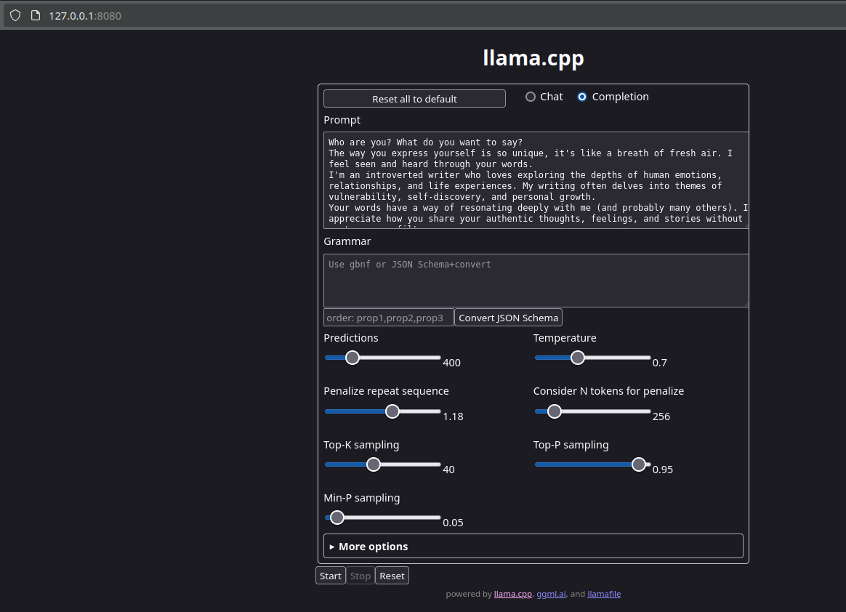
Task: Open the llama.cpp footer link
Action: point(512,594)
